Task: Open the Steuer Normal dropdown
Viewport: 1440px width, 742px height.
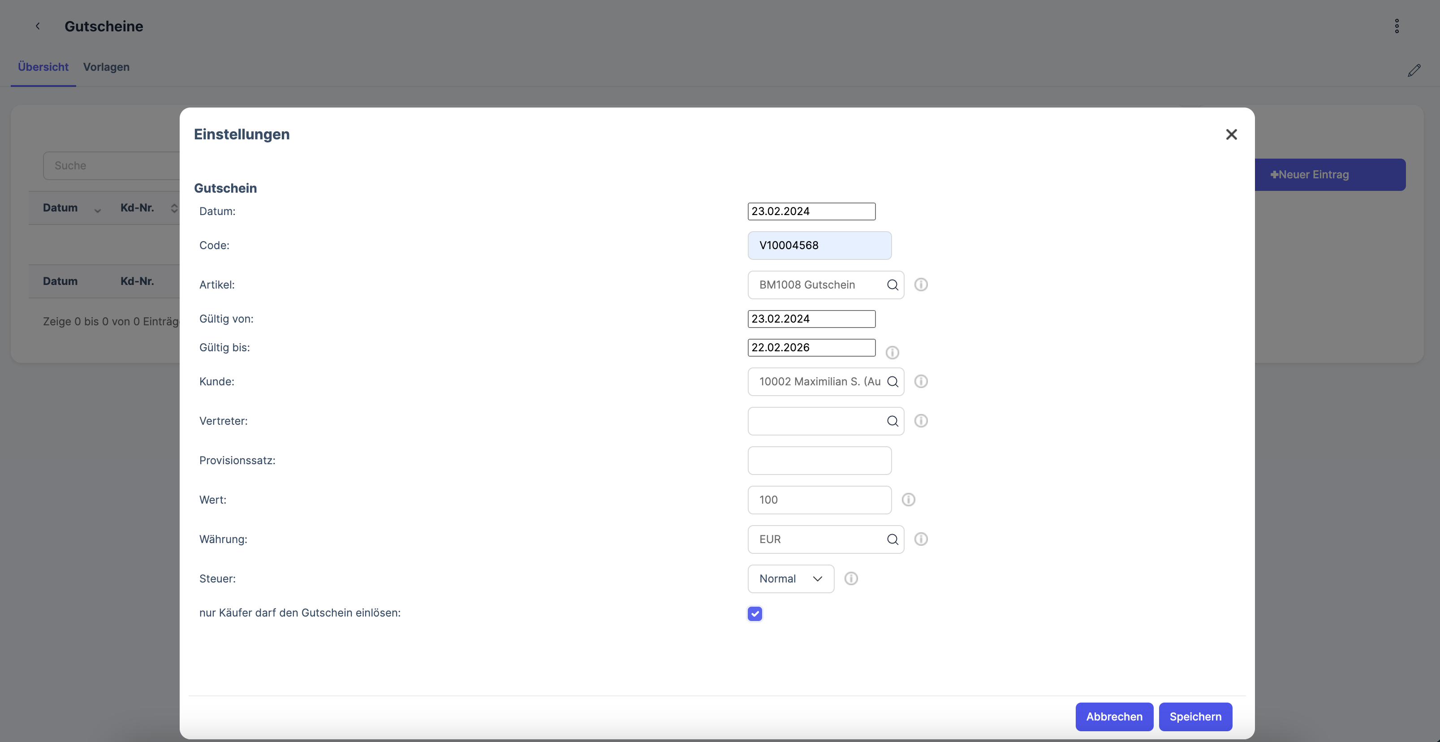Action: tap(790, 579)
